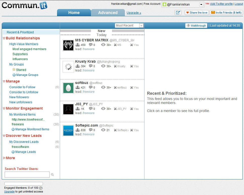
Task: Click the X You icon in MS CYBER MATRIX row
Action: (x=132, y=45)
